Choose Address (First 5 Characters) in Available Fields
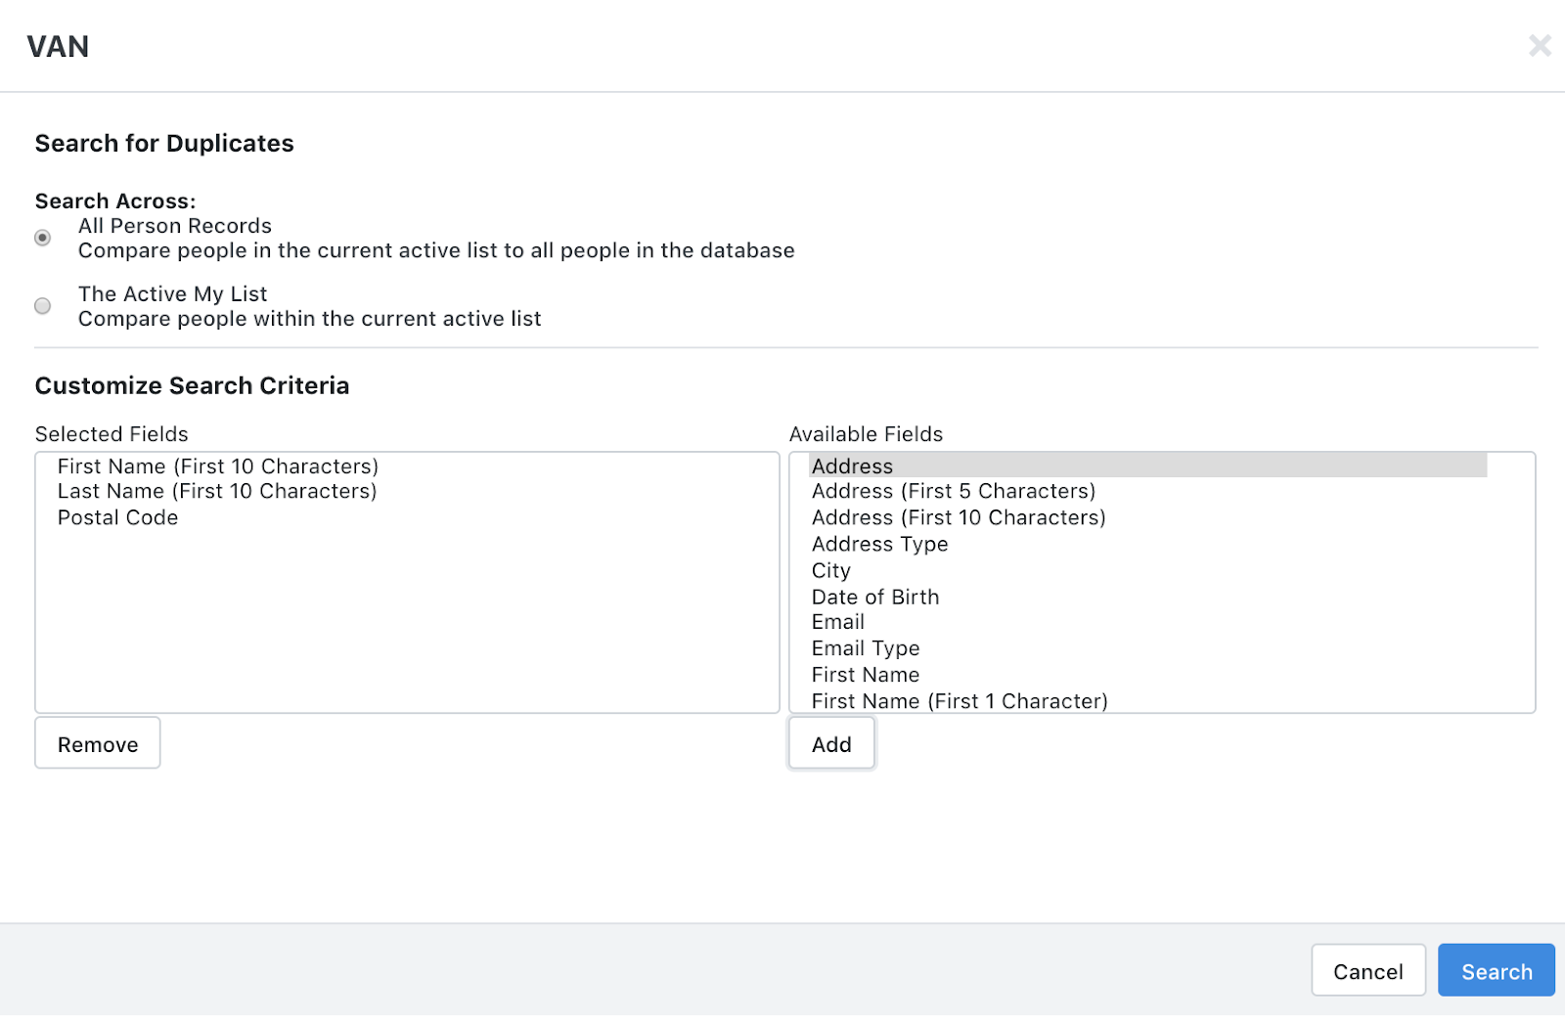This screenshot has width=1565, height=1021. coord(954,491)
